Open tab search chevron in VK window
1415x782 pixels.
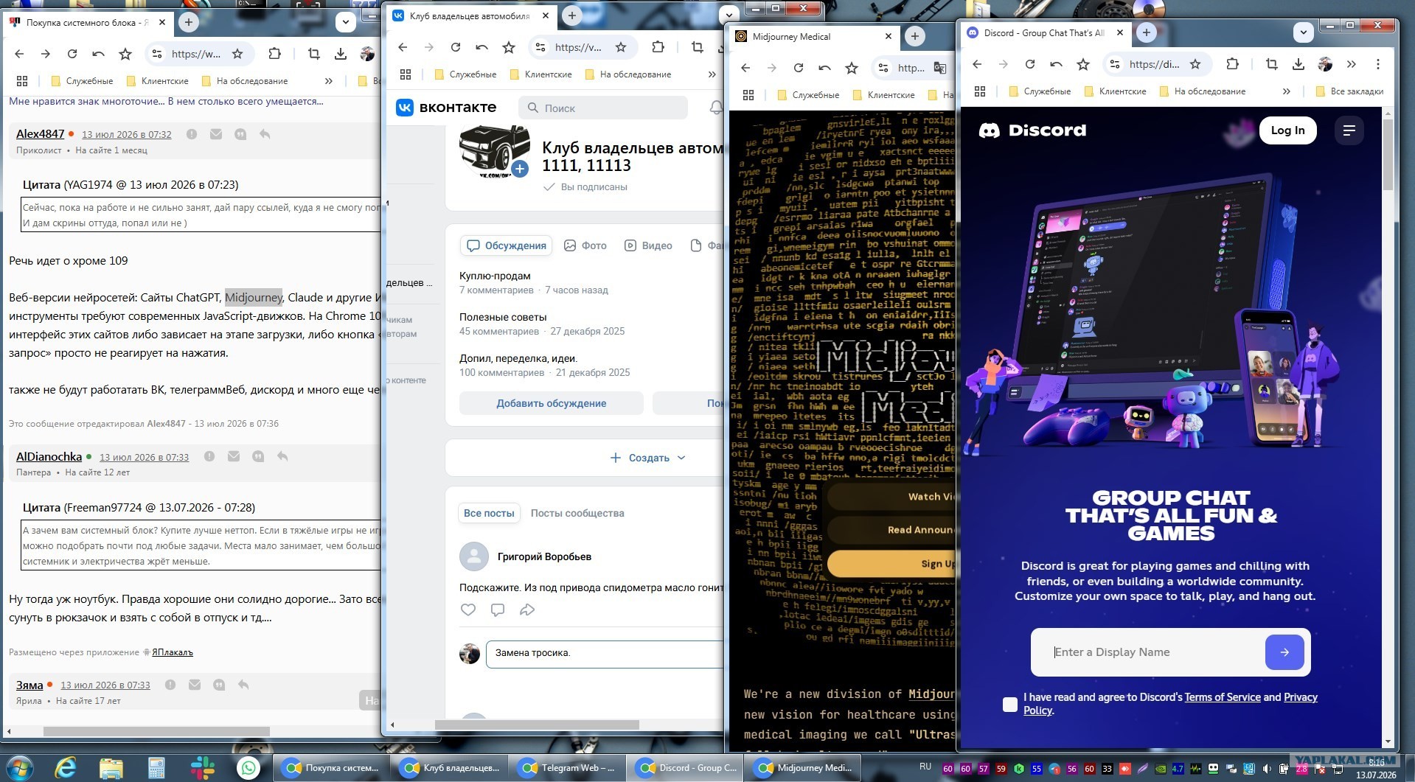click(x=729, y=15)
